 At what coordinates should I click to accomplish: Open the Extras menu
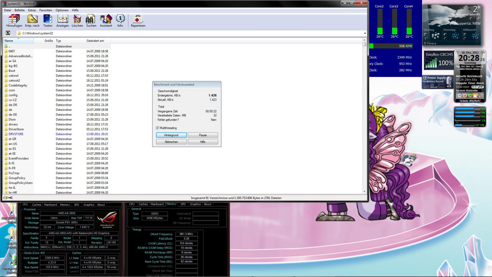click(32, 10)
